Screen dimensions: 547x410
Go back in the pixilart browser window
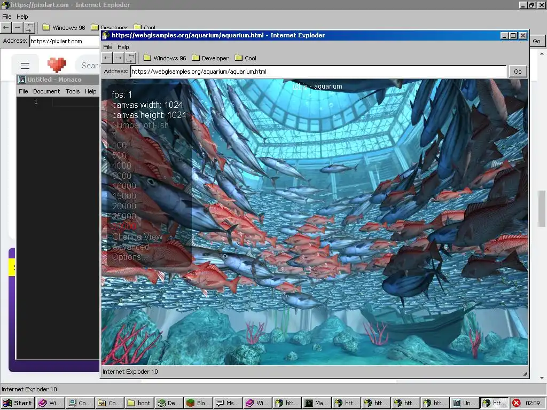6,27
